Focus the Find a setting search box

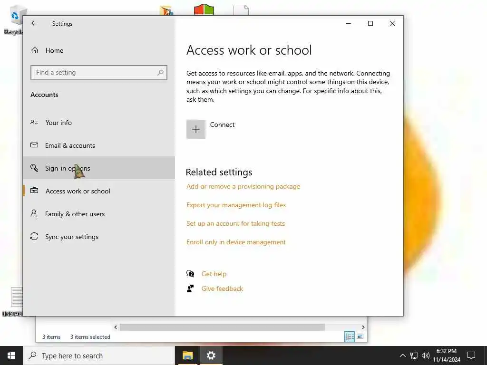[x=99, y=73]
